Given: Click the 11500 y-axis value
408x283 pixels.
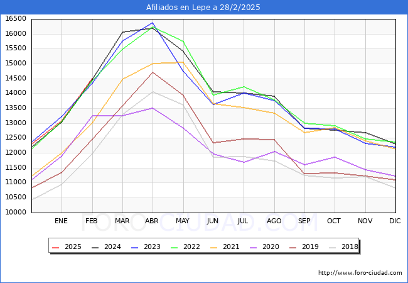Looking at the screenshot, I should (16, 167).
